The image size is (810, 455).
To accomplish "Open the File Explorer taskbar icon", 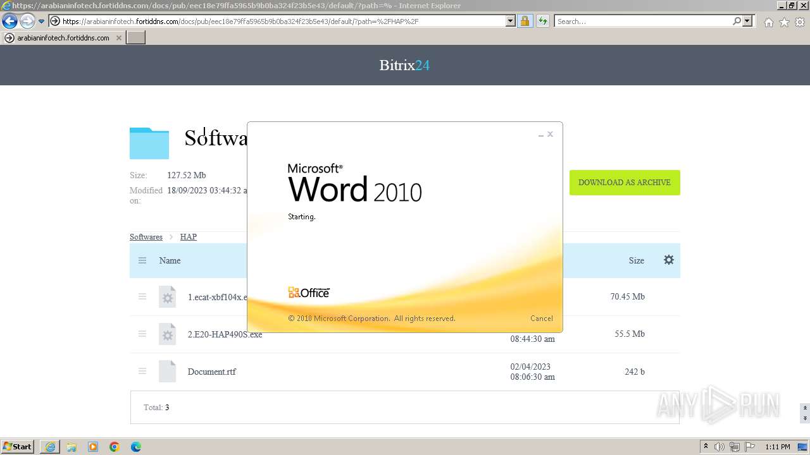I will tap(72, 447).
